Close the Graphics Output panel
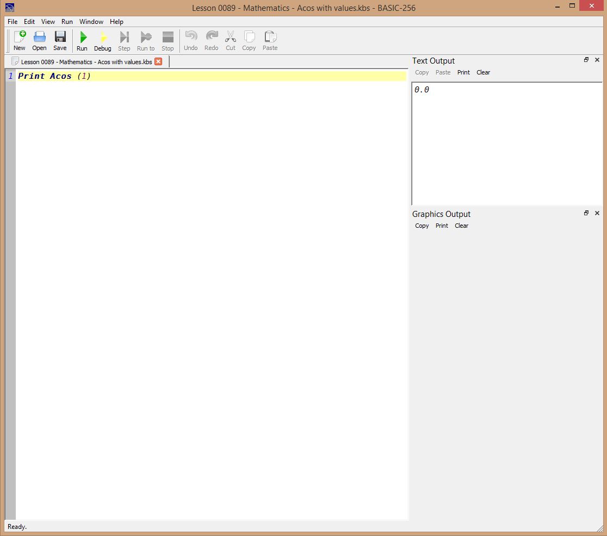This screenshot has height=536, width=607. (x=597, y=213)
